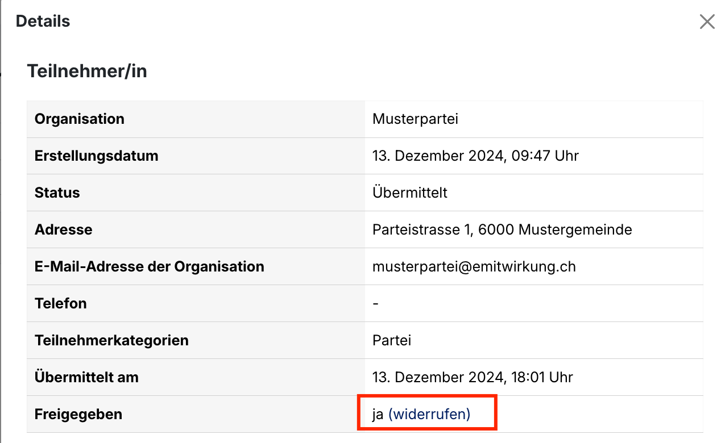
Task: Click the E-Mail-Adresse der Organisation label
Action: [x=150, y=266]
